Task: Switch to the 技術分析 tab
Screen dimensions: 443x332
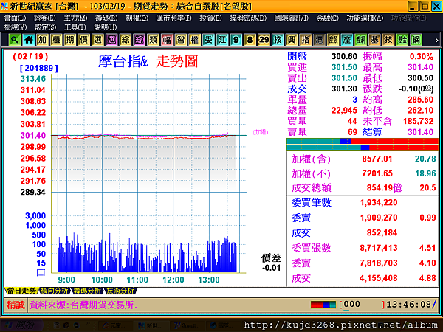Action: tap(120, 291)
